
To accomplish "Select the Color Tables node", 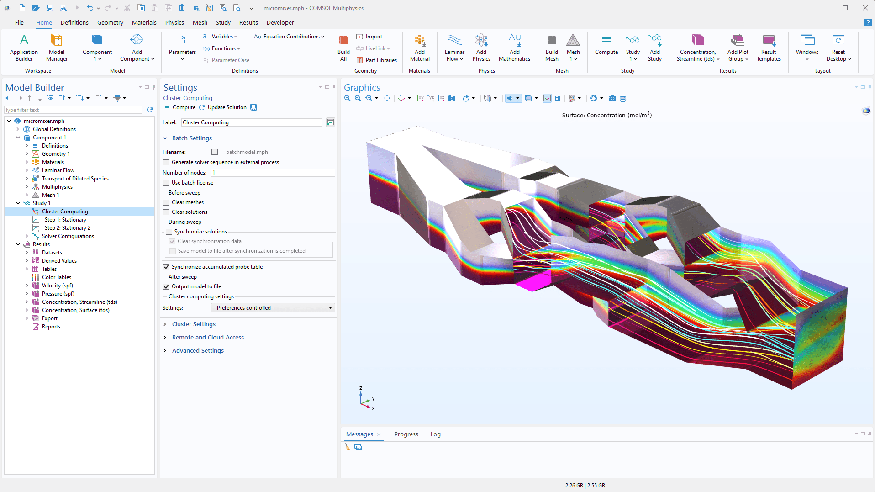I will 57,277.
